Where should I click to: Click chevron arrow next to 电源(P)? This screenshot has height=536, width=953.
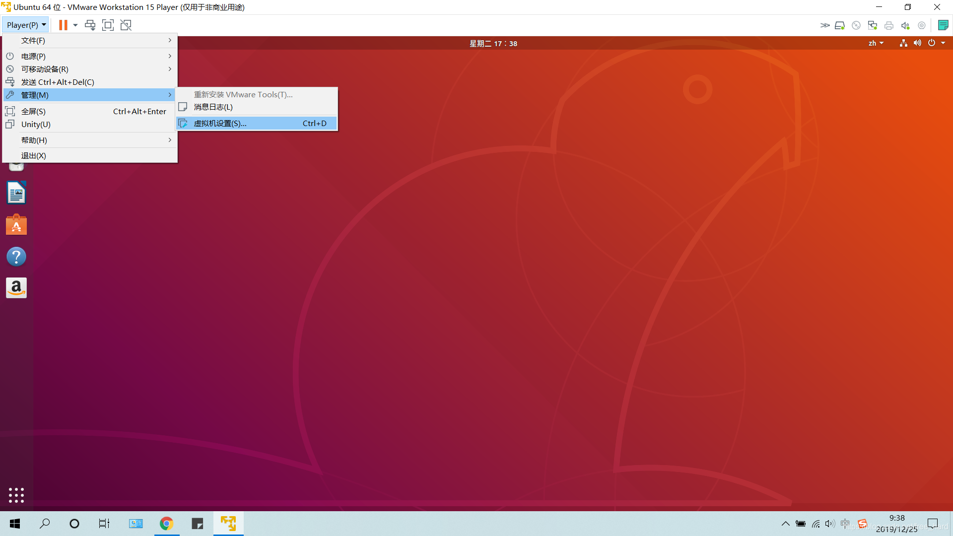[170, 56]
